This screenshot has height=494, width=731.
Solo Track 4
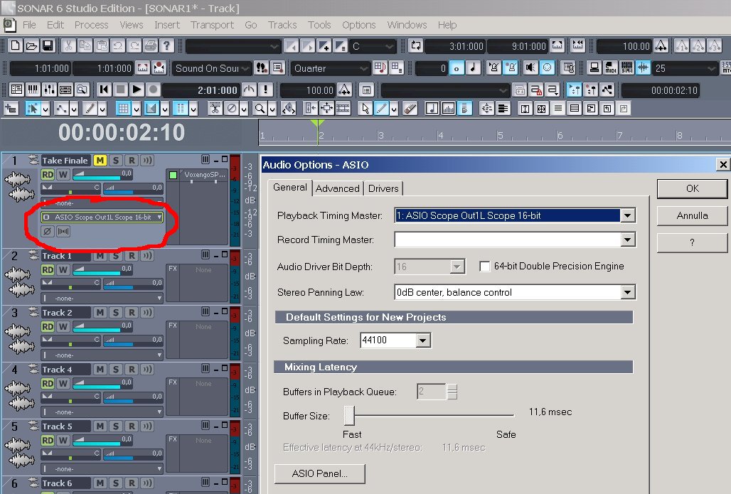coord(116,369)
